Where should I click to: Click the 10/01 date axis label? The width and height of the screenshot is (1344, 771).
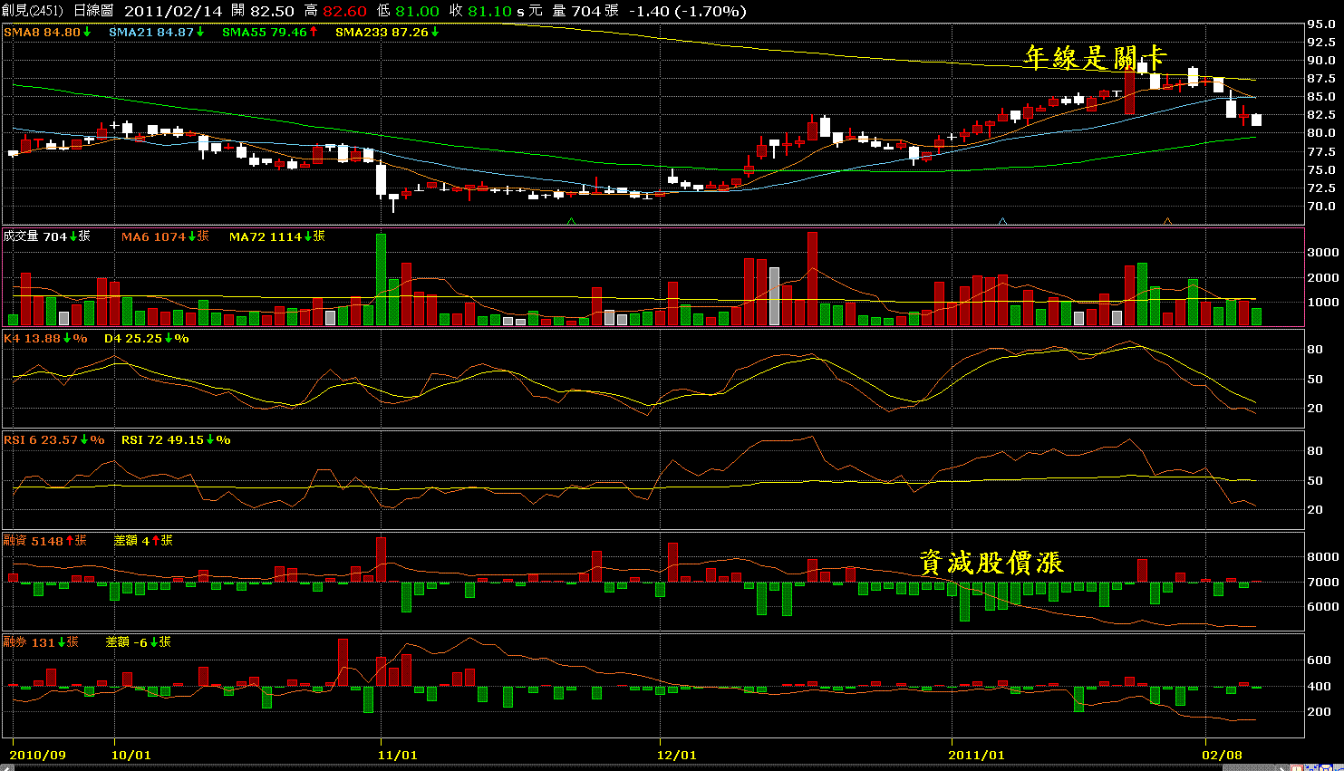point(131,755)
